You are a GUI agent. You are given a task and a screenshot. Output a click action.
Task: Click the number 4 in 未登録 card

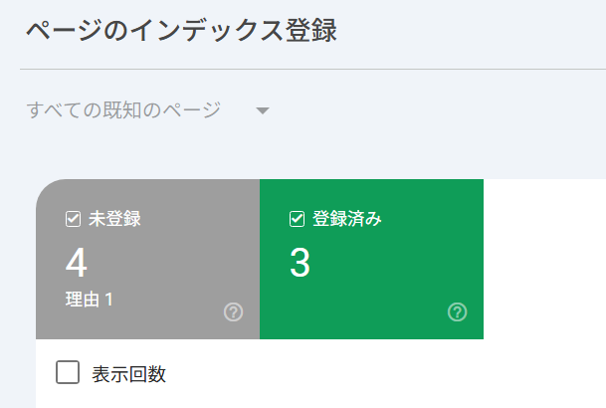(x=77, y=263)
